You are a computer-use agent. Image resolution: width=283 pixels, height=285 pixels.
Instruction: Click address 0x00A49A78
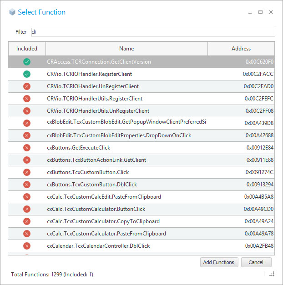pyautogui.click(x=259, y=234)
